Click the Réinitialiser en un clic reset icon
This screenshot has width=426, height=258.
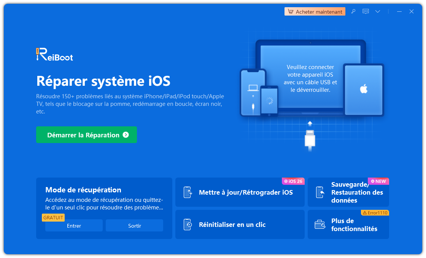click(x=188, y=224)
